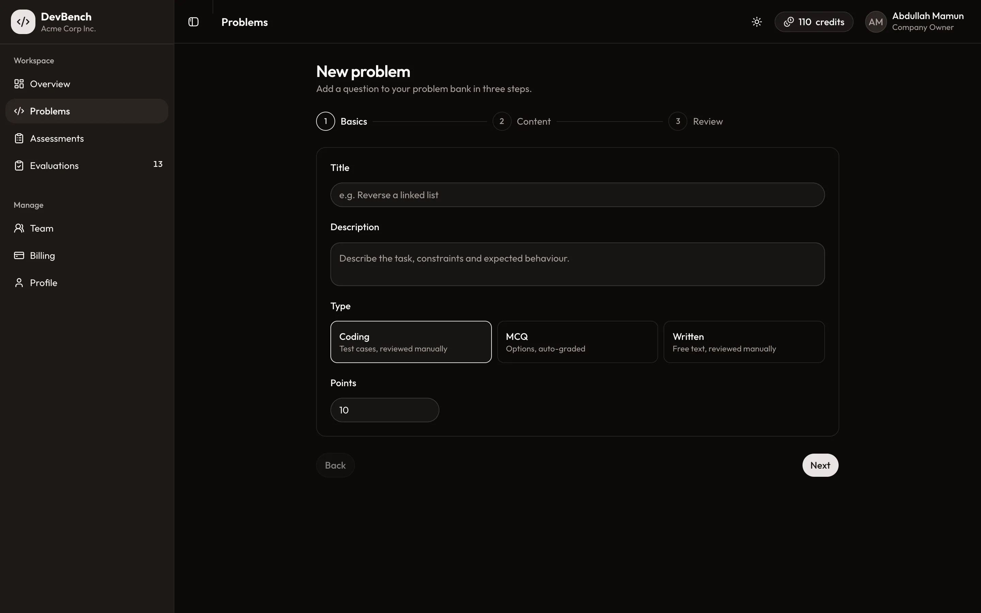Open Problems in the sidebar
This screenshot has width=981, height=613.
pos(87,111)
